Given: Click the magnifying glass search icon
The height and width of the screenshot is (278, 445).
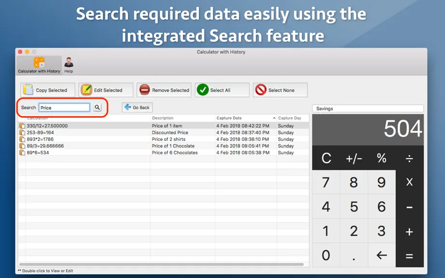Looking at the screenshot, I should [x=97, y=108].
